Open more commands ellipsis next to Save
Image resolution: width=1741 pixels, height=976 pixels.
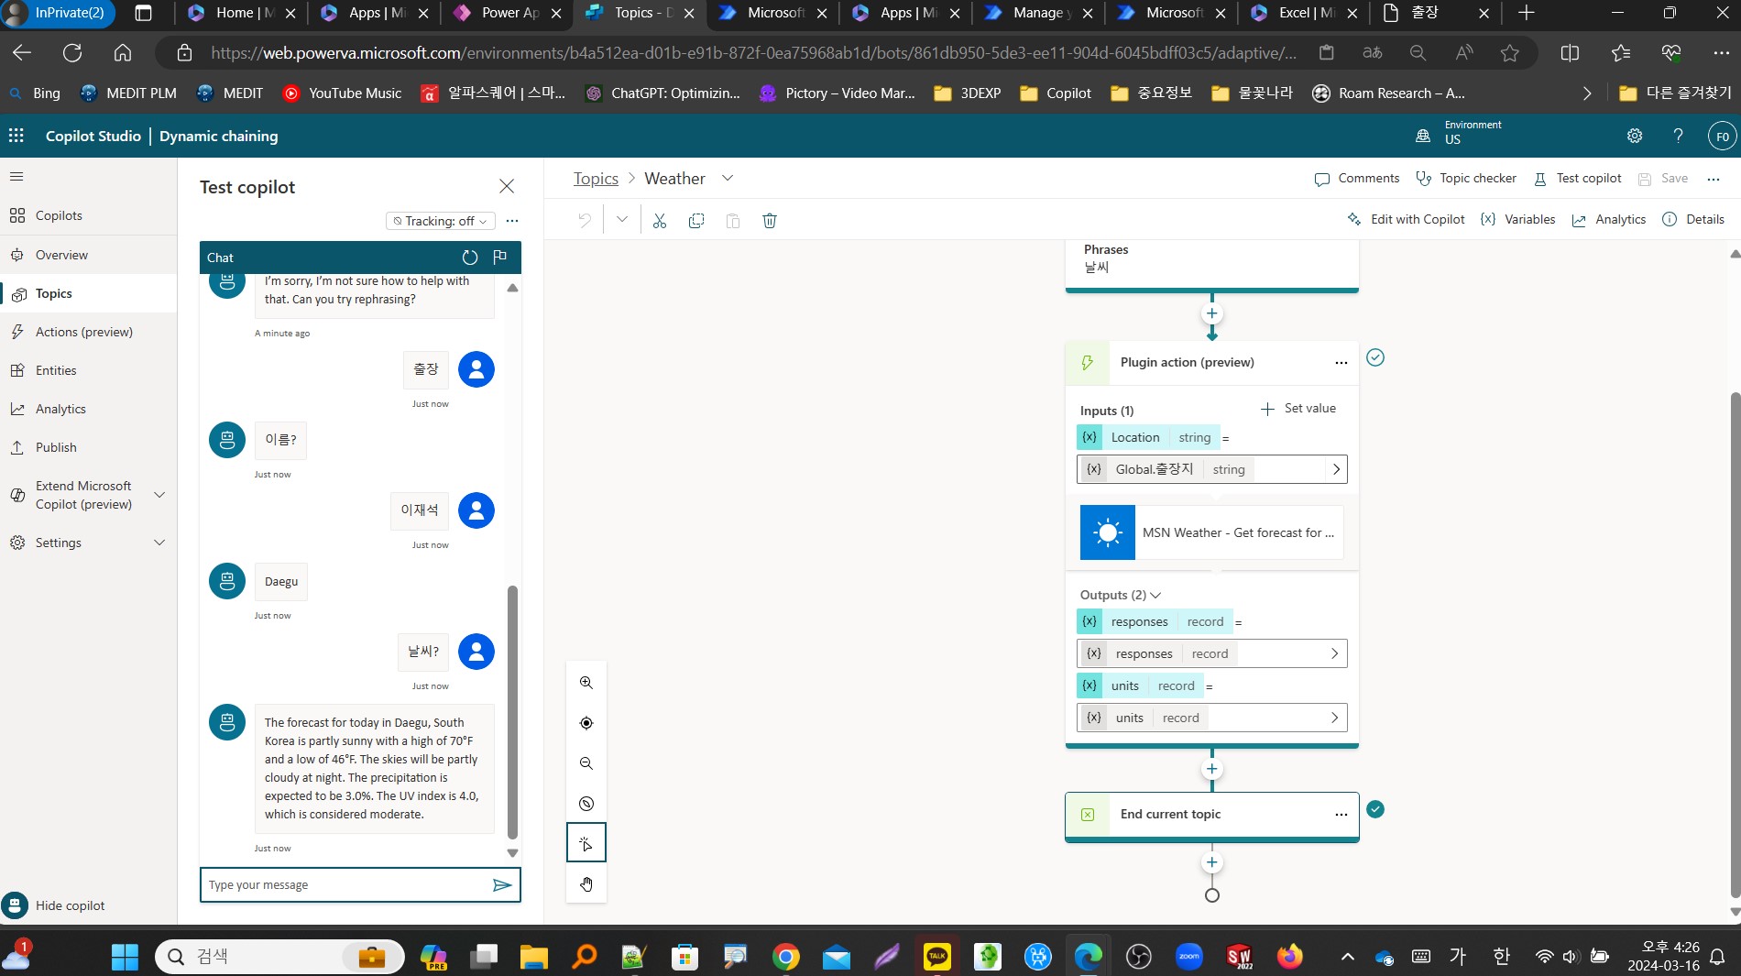point(1713,179)
